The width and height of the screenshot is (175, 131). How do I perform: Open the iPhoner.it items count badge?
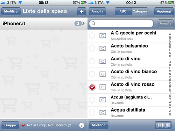[78, 23]
